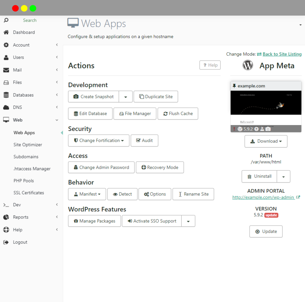Screen dimensions: 305x302
Task: Expand the Account menu chevron
Action: point(57,45)
